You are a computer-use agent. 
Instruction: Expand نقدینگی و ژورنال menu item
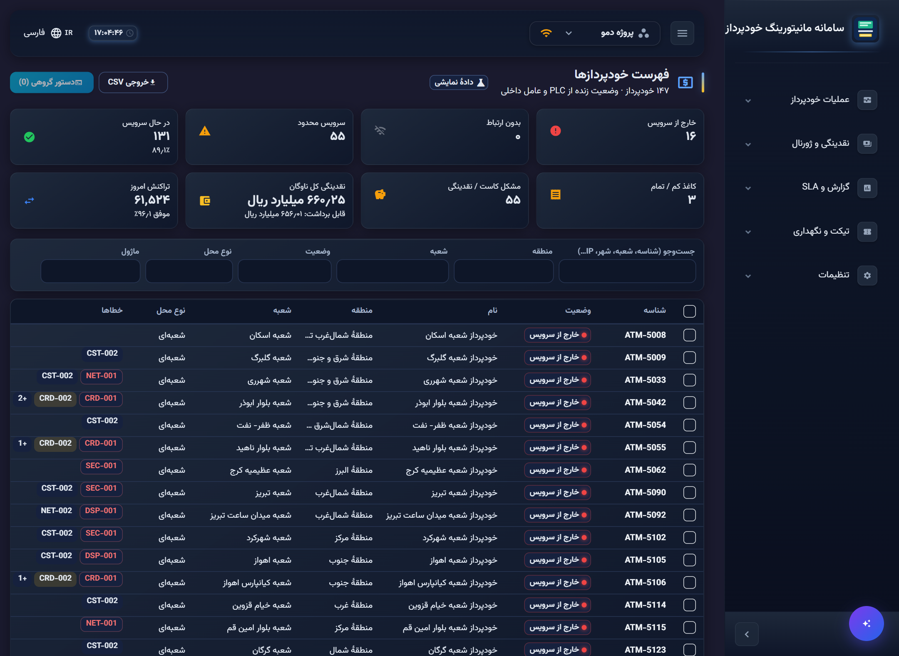pyautogui.click(x=812, y=144)
